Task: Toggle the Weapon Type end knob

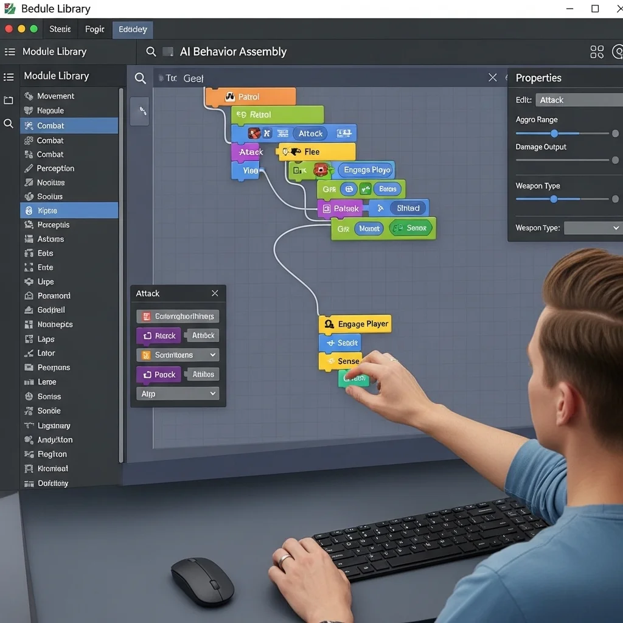Action: [615, 199]
